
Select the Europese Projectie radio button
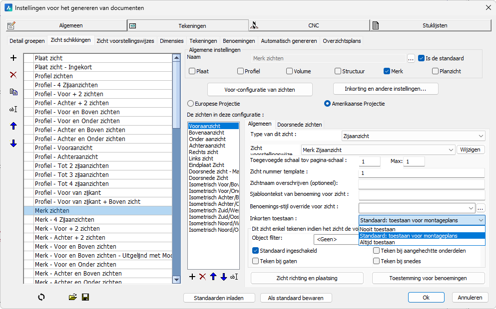coord(190,104)
